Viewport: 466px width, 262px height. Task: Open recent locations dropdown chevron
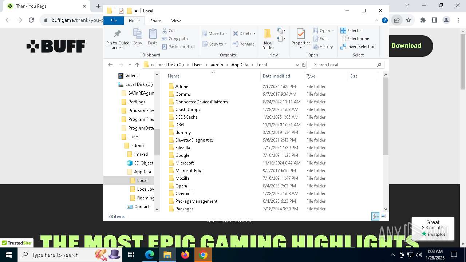click(129, 65)
